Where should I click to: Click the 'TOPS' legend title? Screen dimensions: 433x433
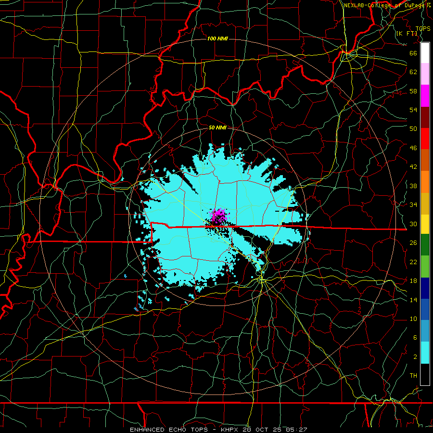pyautogui.click(x=423, y=29)
